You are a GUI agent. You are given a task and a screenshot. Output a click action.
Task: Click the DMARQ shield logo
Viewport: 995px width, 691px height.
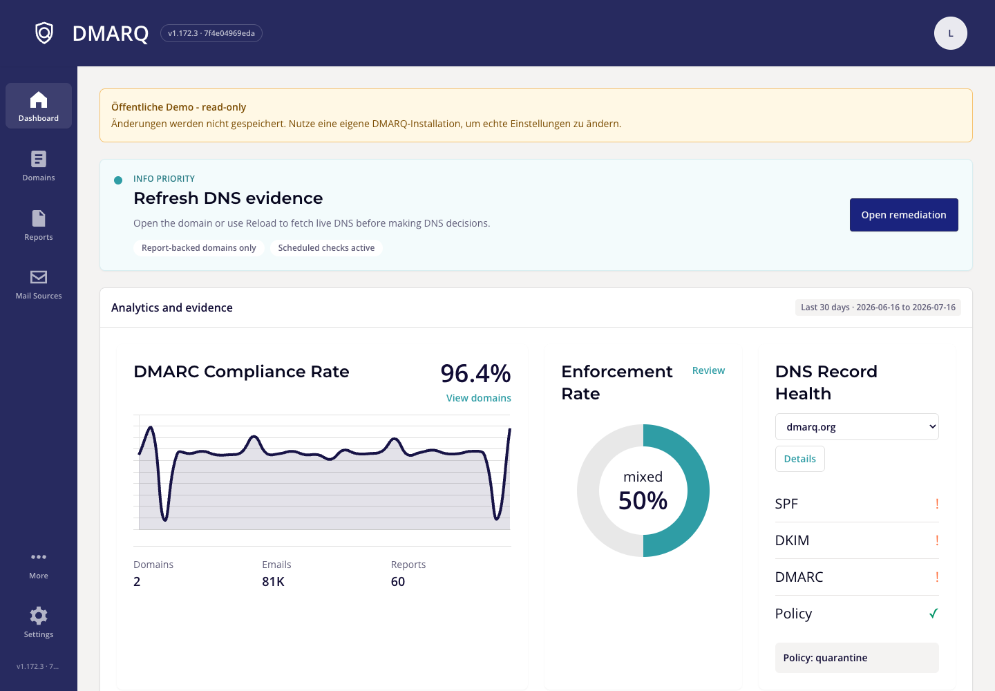pyautogui.click(x=44, y=33)
